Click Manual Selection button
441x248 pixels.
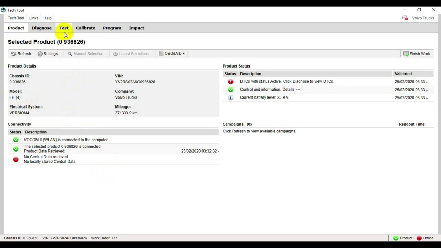click(87, 54)
